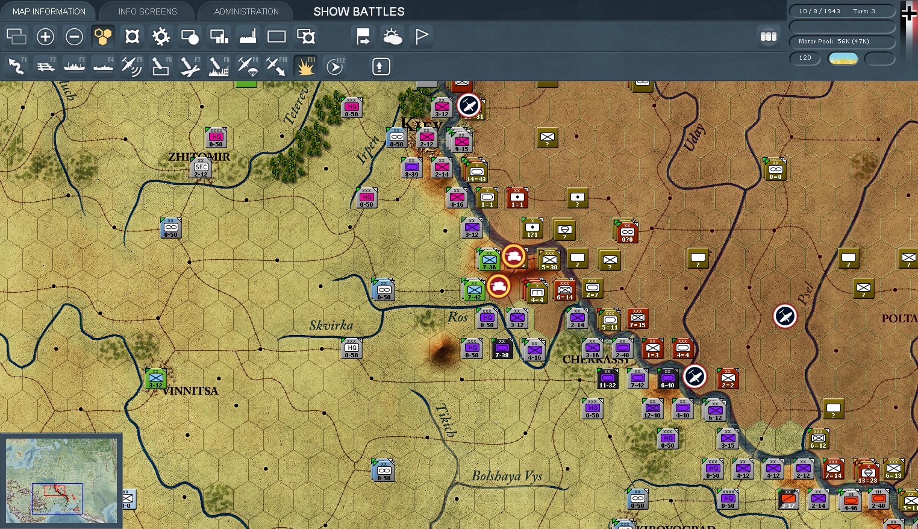Screen dimensions: 918x529
Task: Select air transport parachute icon labeled F9
Action: click(248, 66)
